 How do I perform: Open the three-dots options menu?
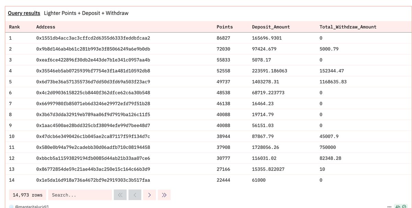[x=389, y=207]
